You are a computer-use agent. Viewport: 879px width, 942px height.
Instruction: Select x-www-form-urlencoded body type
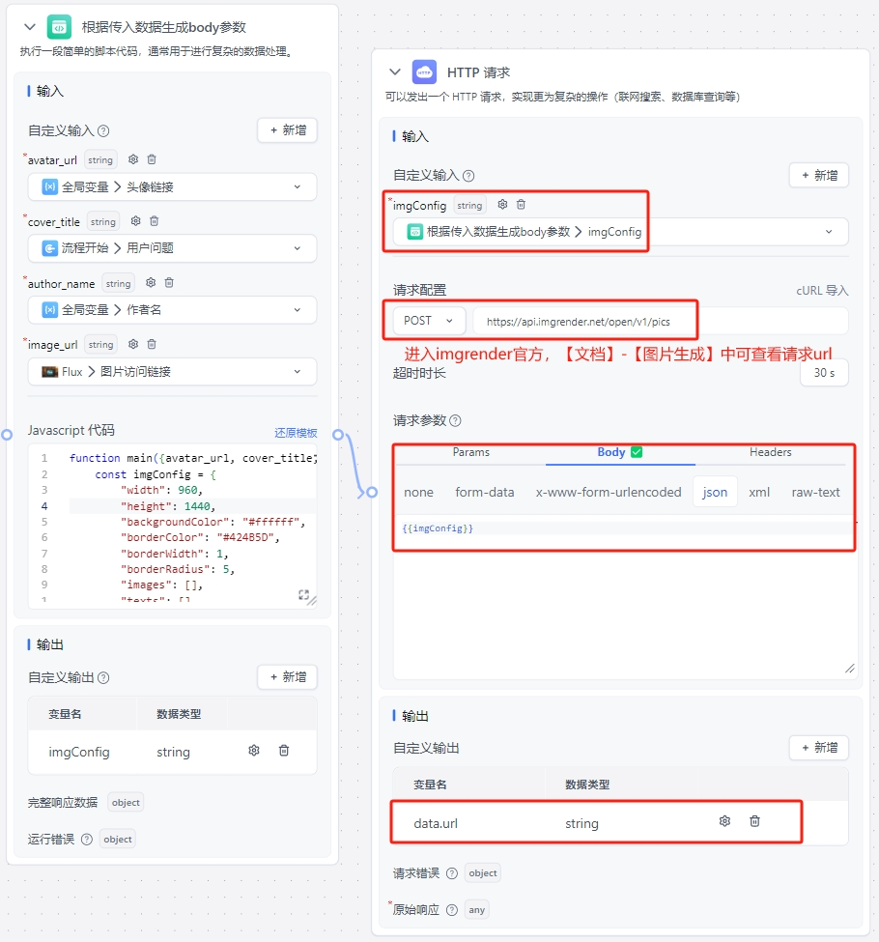click(x=609, y=492)
